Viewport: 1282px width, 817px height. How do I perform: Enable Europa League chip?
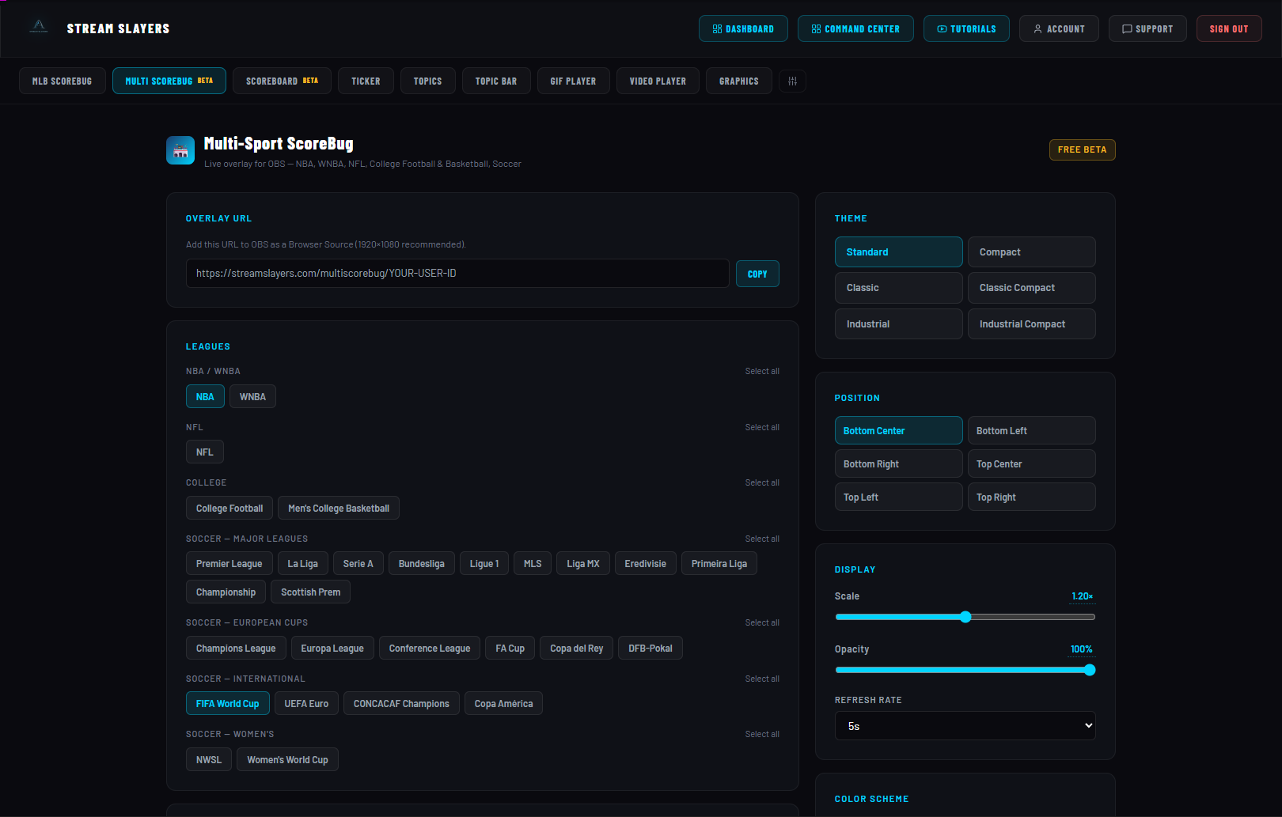pos(332,648)
